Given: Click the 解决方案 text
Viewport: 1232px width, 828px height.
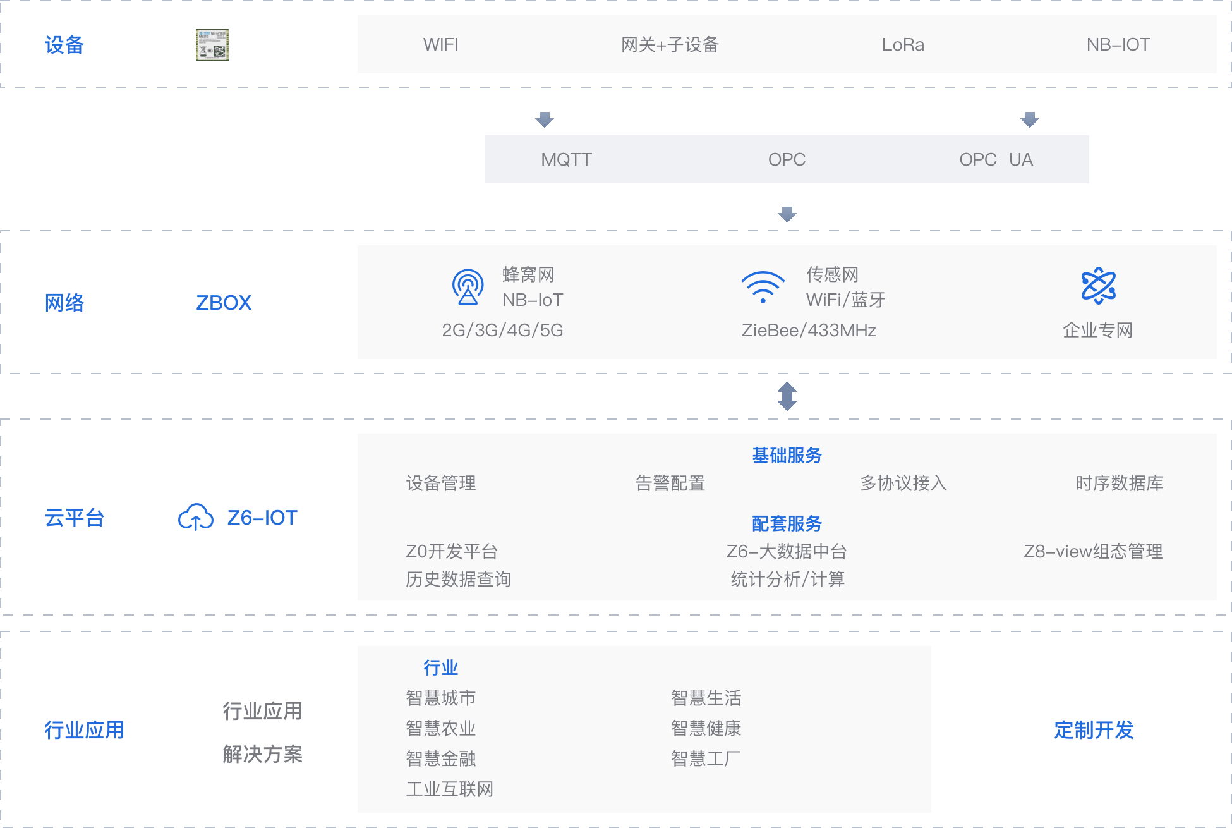Looking at the screenshot, I should [263, 754].
